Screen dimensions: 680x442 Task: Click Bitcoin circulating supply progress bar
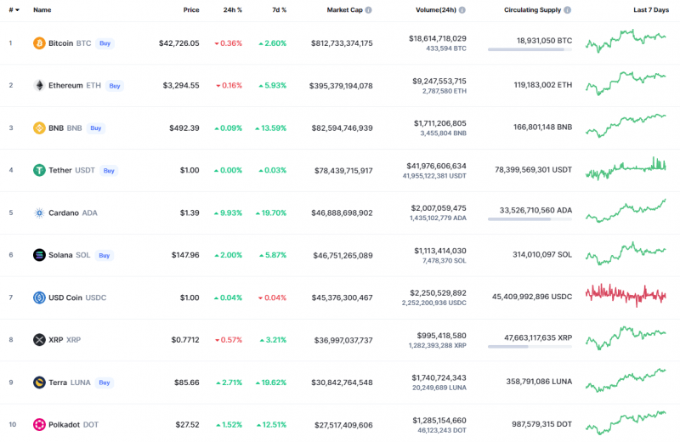pyautogui.click(x=530, y=49)
